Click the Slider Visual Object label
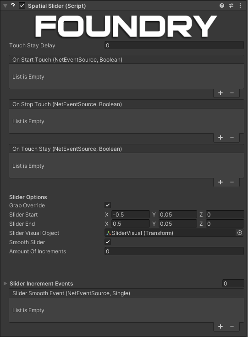248x337 pixels. (34, 233)
